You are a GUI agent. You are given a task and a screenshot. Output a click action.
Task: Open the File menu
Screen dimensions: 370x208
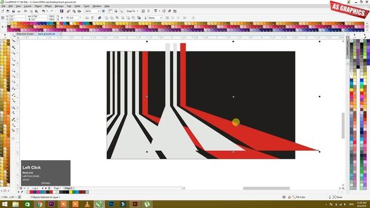click(x=3, y=6)
